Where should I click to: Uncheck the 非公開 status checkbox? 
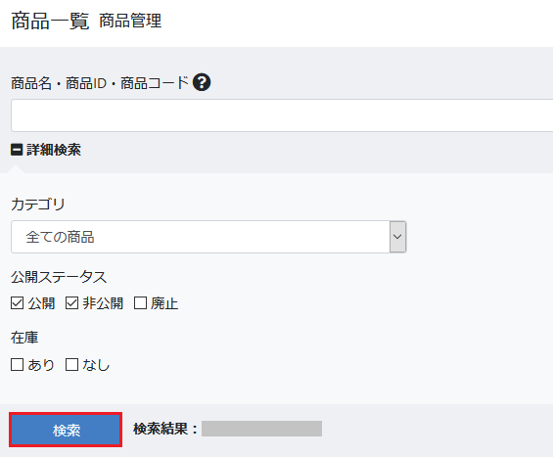72,303
